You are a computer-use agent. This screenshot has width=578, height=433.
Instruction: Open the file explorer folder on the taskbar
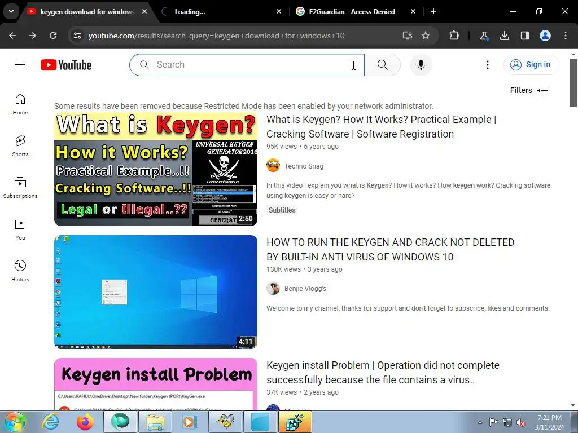click(x=155, y=422)
